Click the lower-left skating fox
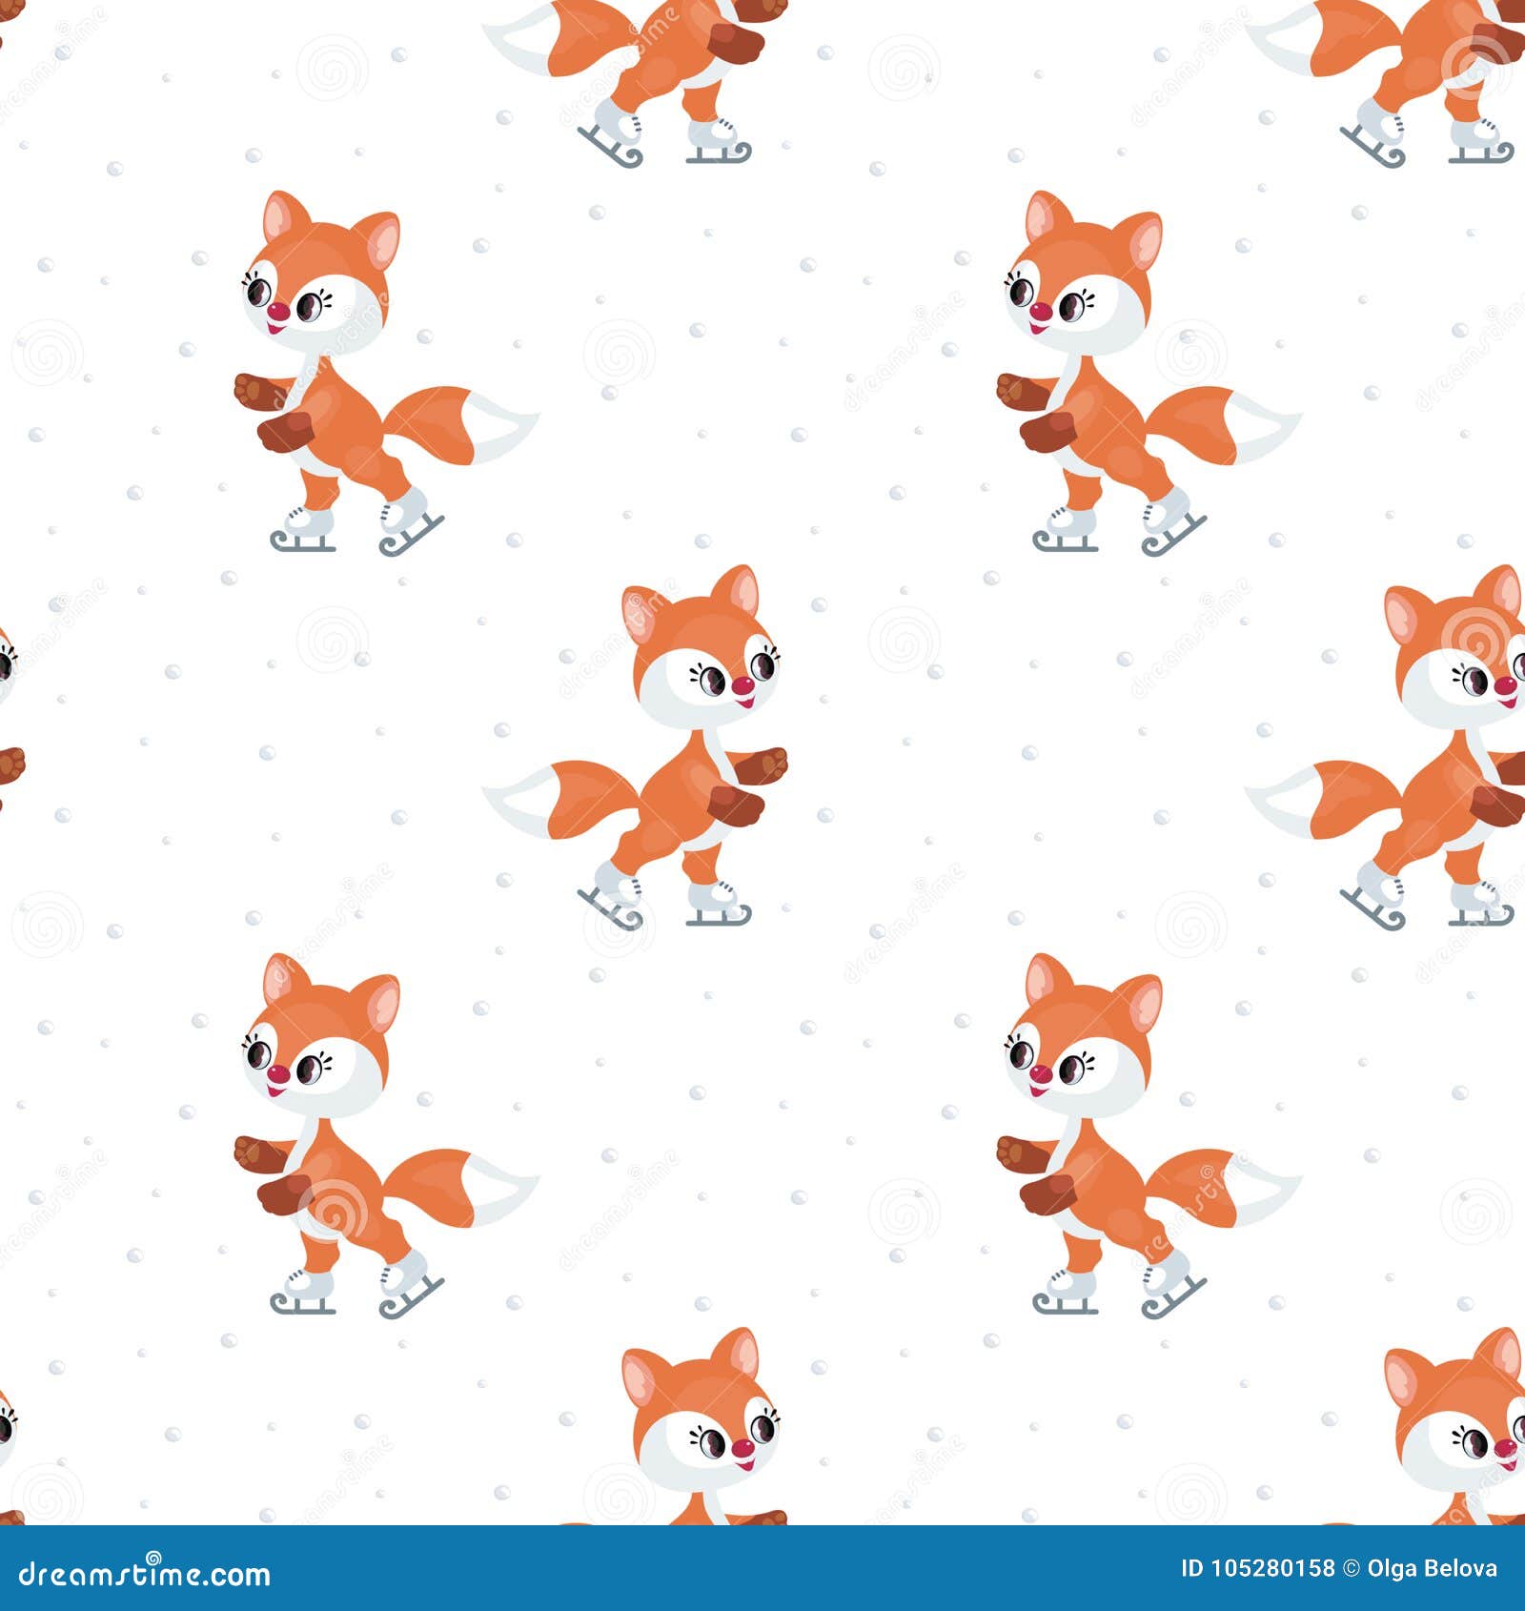The width and height of the screenshot is (1525, 1611). pyautogui.click(x=353, y=1134)
